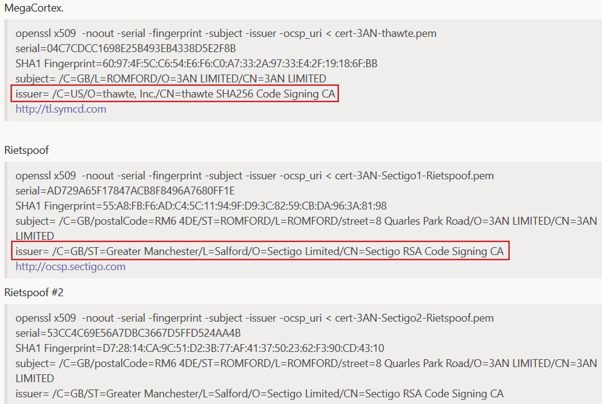The image size is (602, 404).
Task: Click the "Rietspoof #2" heading
Action: pyautogui.click(x=34, y=293)
